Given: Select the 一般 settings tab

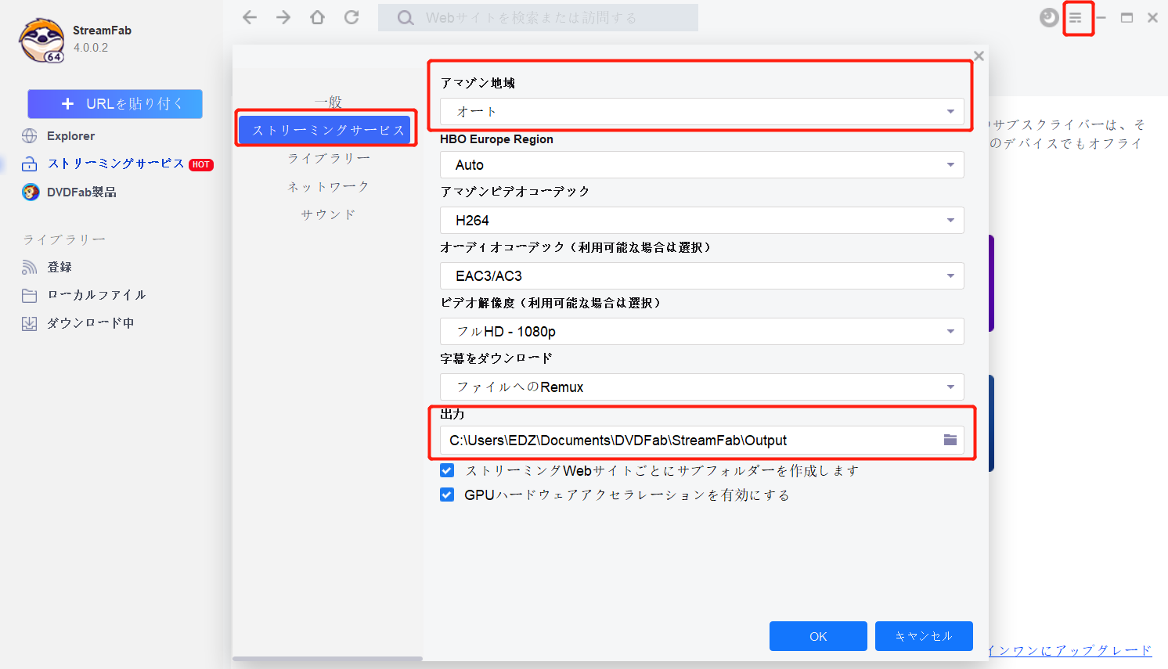Looking at the screenshot, I should [328, 102].
